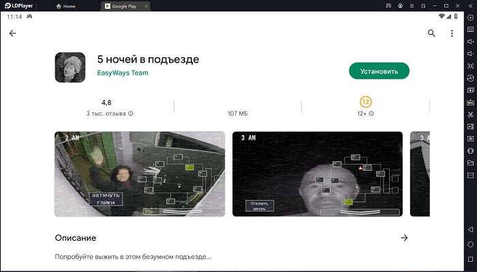
Task: Increase volume via sidebar speaker plus
Action: tap(470, 41)
